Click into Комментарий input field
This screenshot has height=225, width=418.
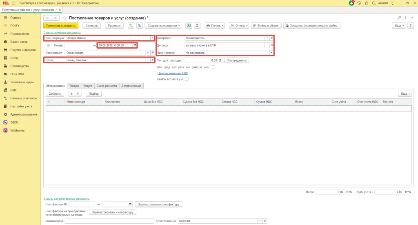click(109, 221)
